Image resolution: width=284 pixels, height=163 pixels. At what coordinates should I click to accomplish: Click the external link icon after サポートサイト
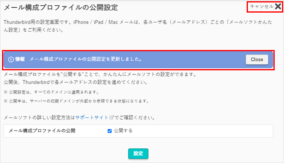[111, 118]
